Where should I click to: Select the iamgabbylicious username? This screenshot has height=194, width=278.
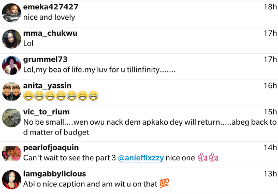pyautogui.click(x=54, y=174)
